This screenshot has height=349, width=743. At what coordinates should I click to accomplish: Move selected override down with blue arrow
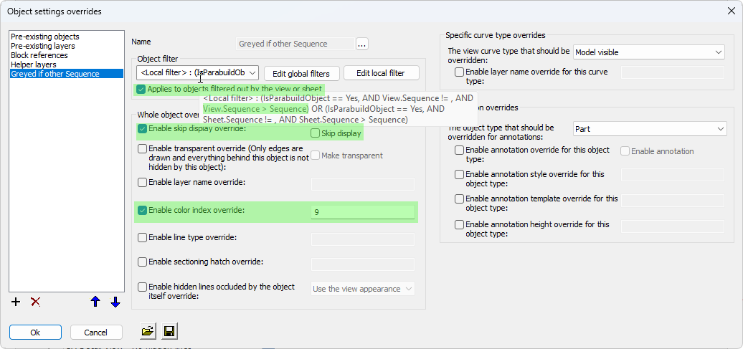click(x=115, y=302)
